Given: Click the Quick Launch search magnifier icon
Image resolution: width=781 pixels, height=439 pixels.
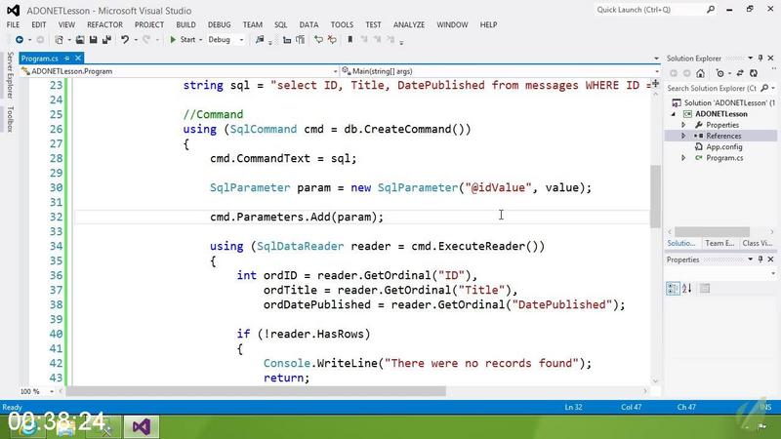Looking at the screenshot, I should 711,10.
